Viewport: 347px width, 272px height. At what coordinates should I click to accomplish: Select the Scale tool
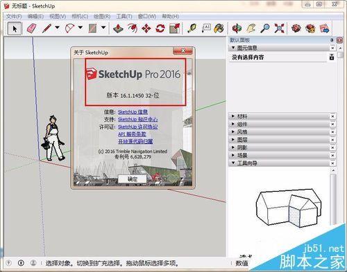tap(174, 28)
